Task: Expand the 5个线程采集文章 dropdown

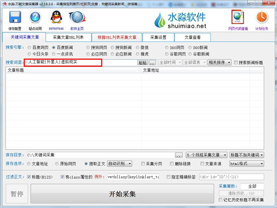Action: point(206,155)
